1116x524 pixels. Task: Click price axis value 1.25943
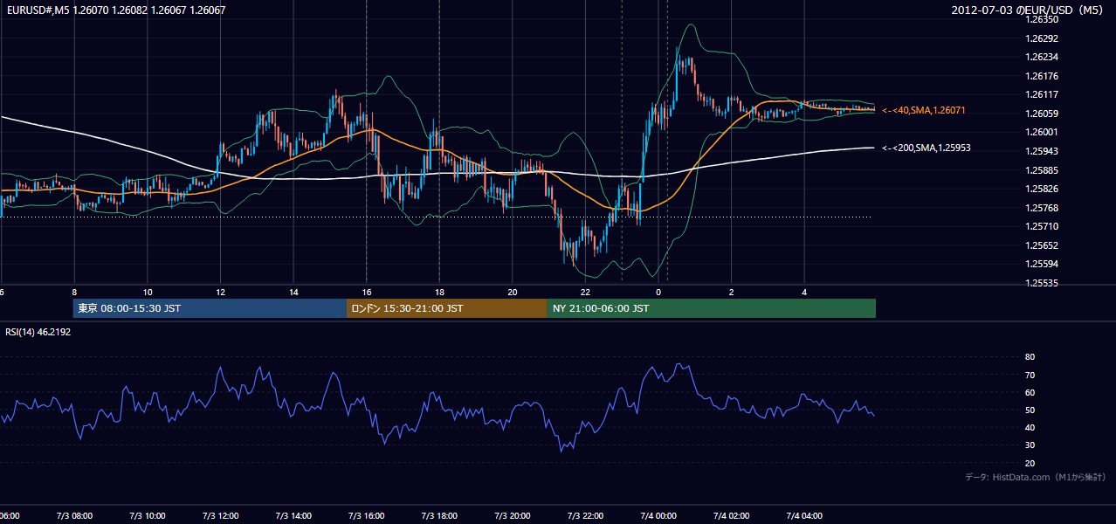(x=1042, y=152)
